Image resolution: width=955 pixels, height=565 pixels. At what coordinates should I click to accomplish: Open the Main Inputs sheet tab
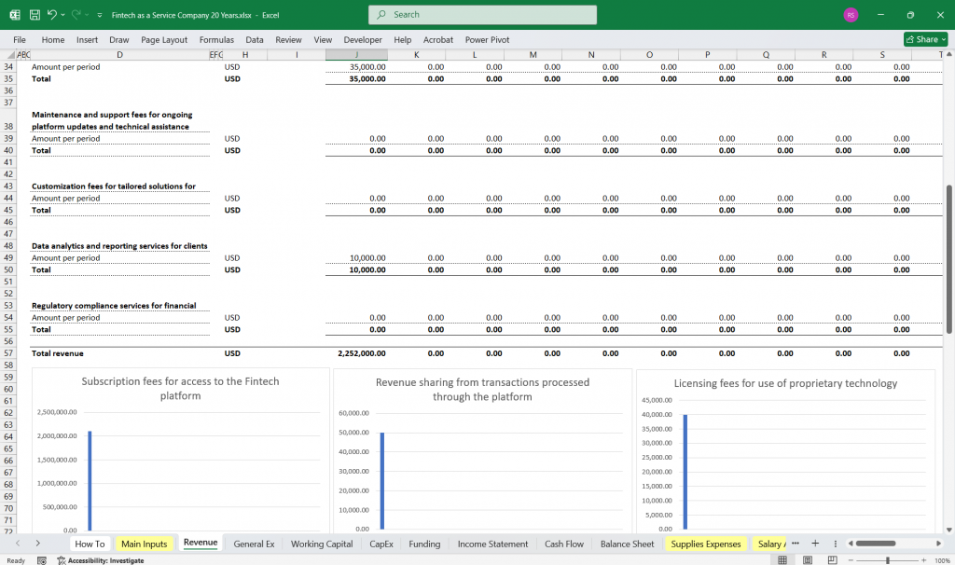click(x=144, y=544)
